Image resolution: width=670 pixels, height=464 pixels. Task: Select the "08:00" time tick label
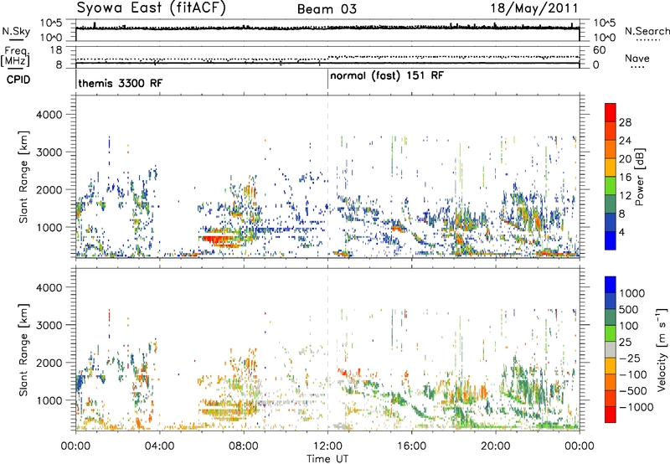pyautogui.click(x=243, y=446)
